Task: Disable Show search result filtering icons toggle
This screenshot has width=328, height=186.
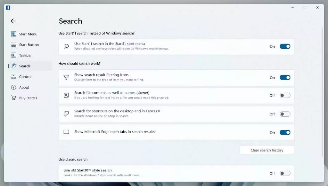Action: 285,77
